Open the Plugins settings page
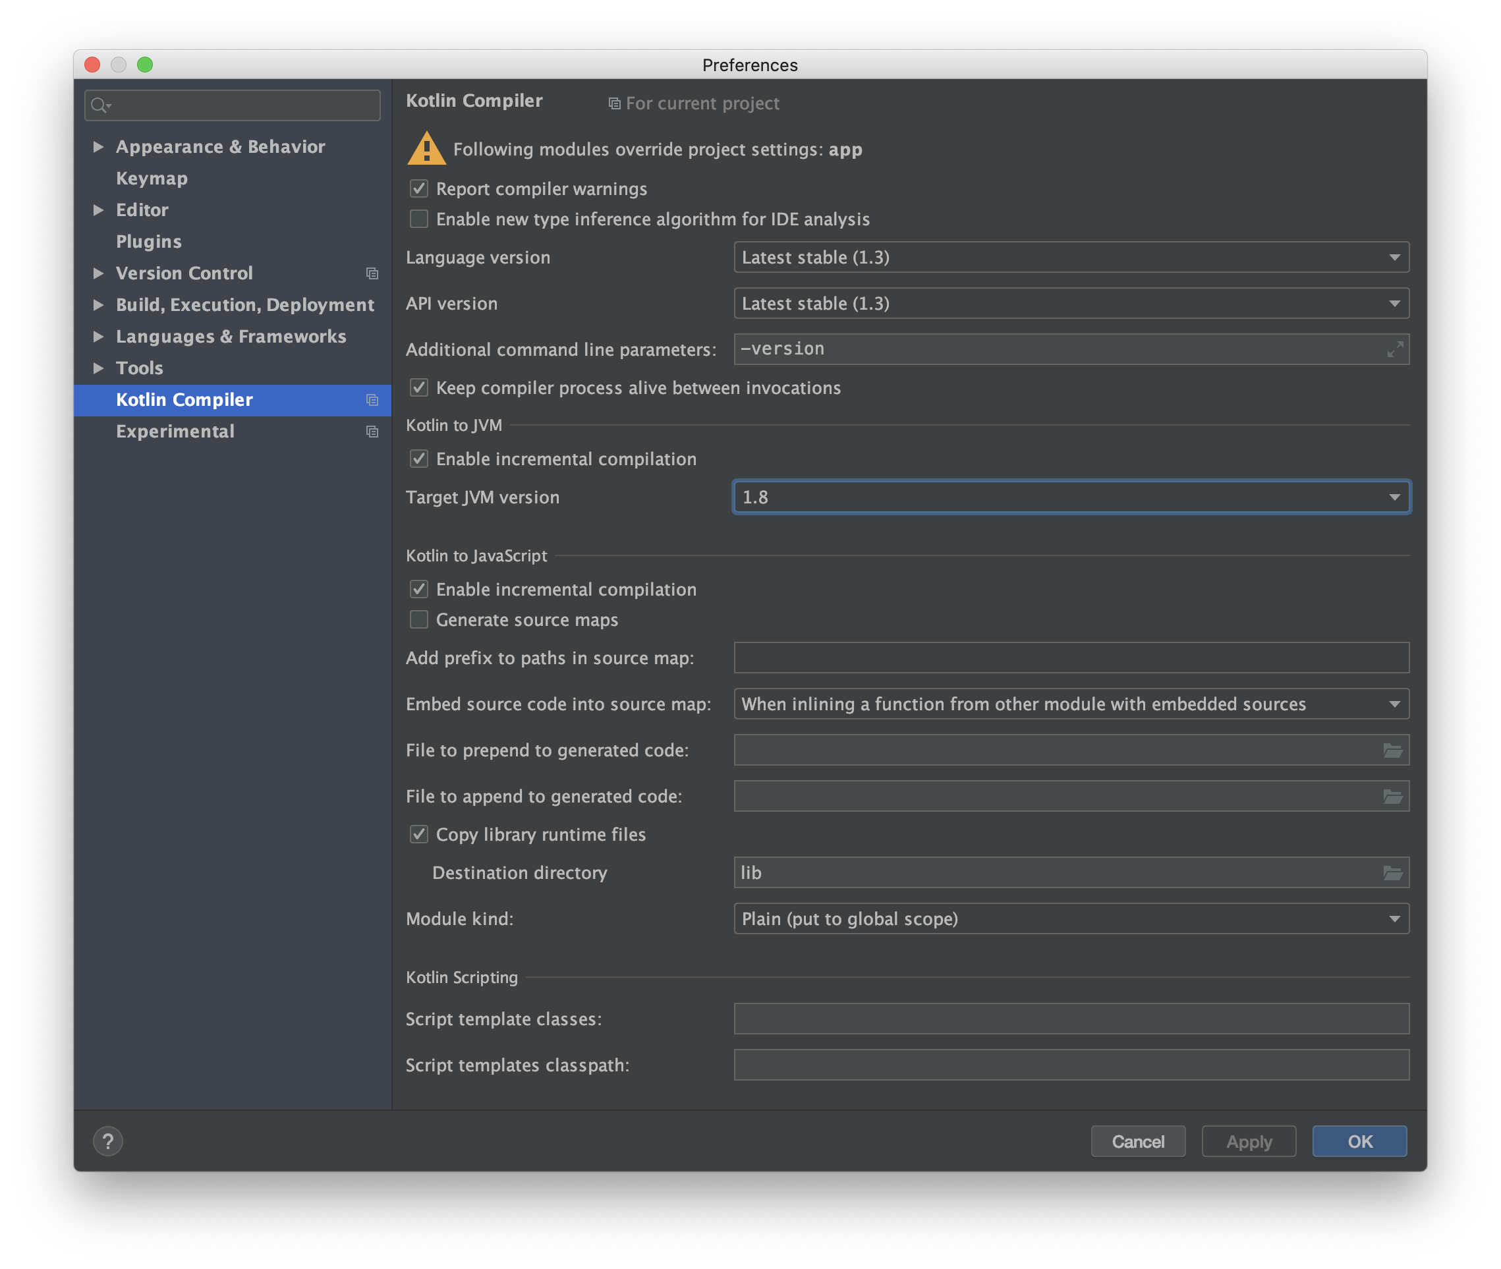This screenshot has width=1501, height=1269. click(149, 242)
